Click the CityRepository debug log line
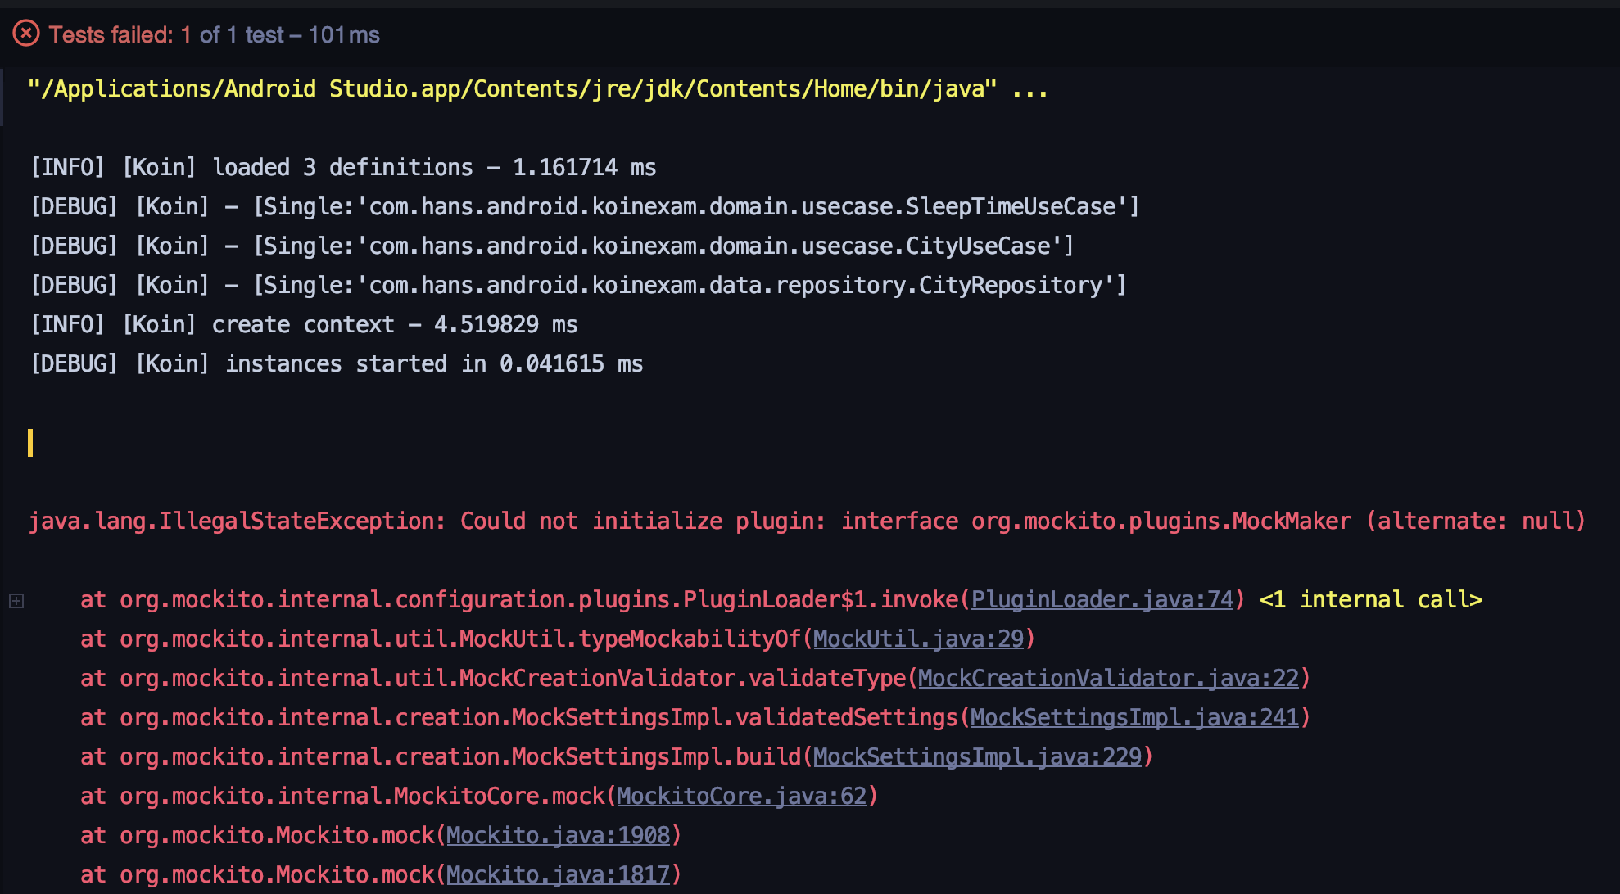 tap(577, 286)
